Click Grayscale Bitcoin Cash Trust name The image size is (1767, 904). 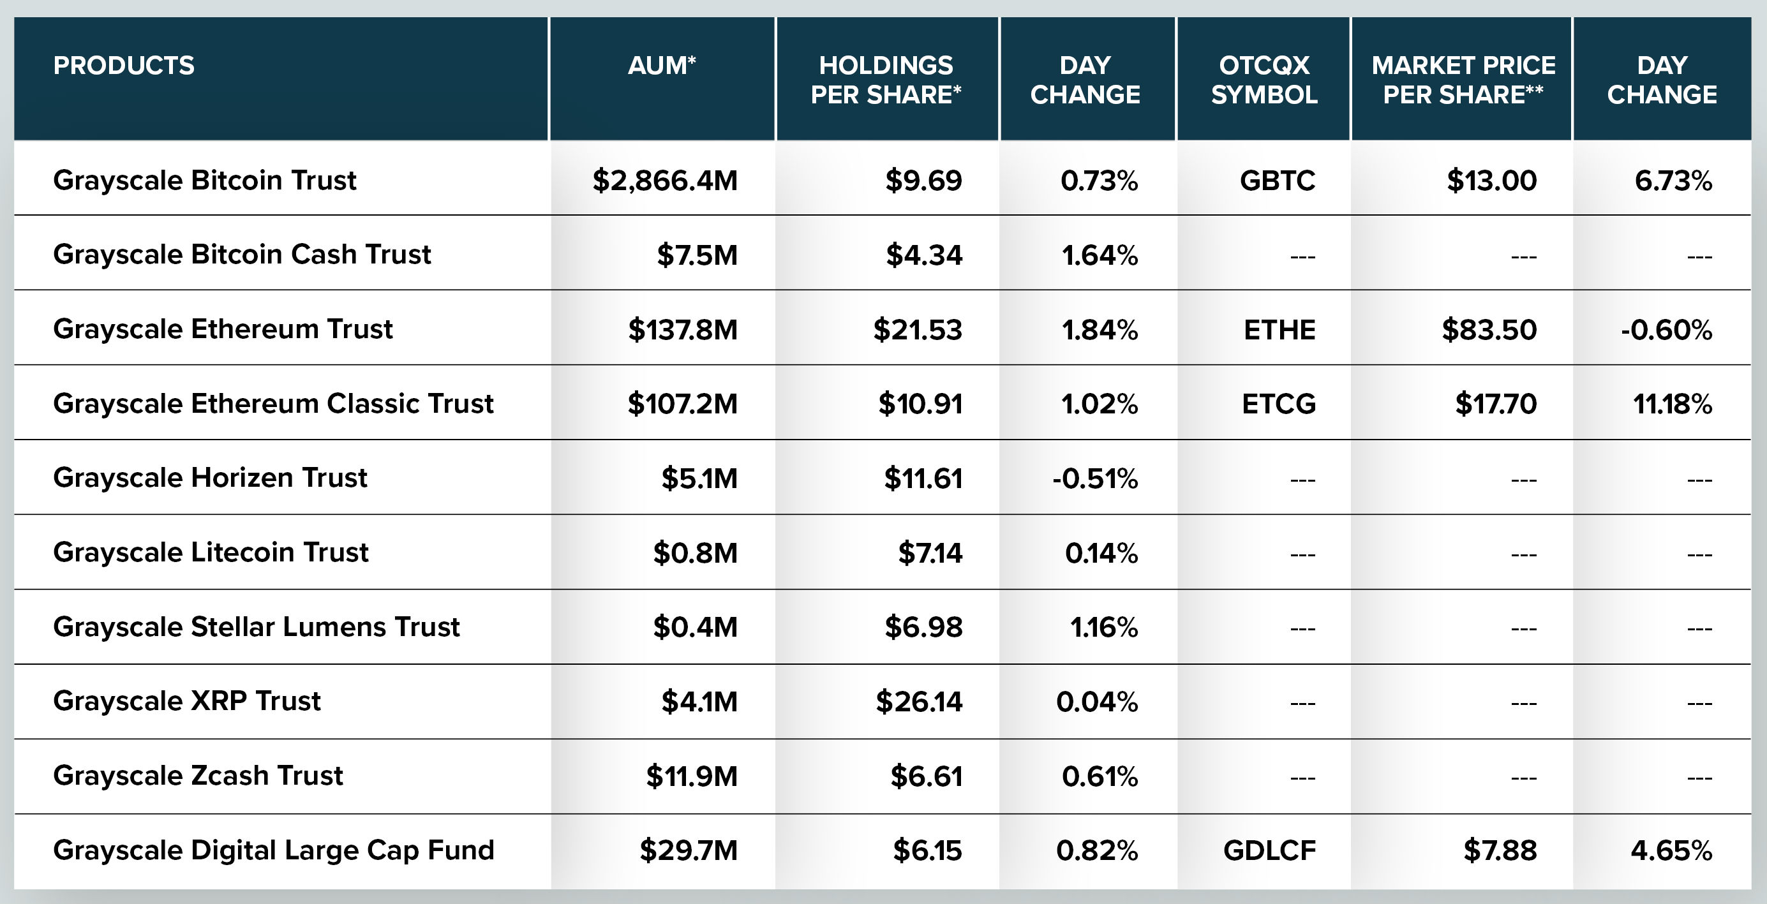click(x=242, y=255)
